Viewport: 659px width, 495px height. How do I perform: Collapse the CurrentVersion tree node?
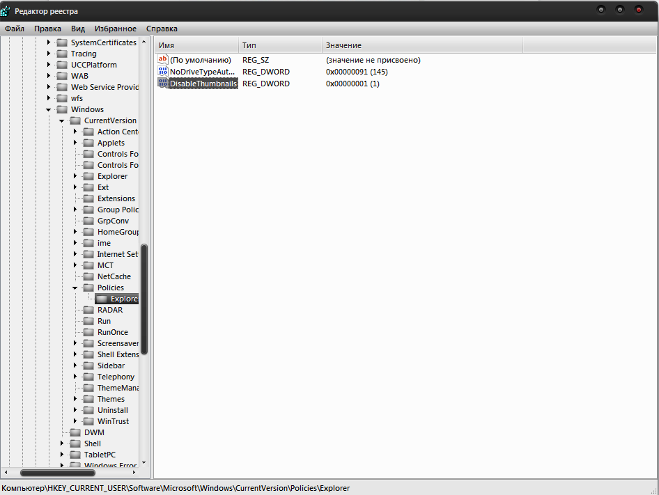pos(62,120)
